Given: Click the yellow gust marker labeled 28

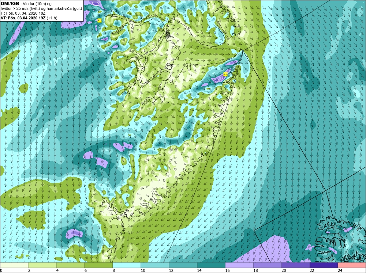Looking at the screenshot, I should point(225,74).
